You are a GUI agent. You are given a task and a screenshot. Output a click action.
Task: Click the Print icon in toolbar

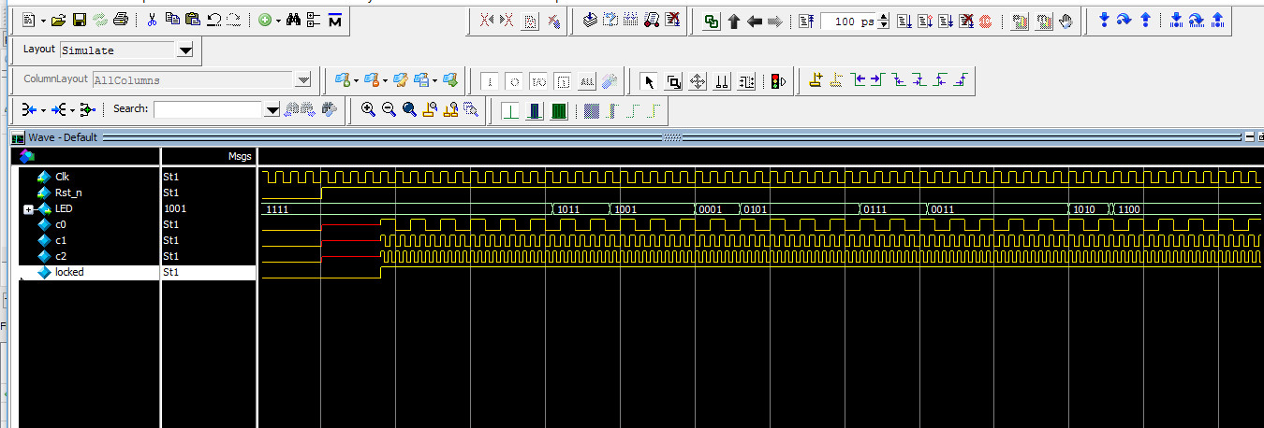point(121,20)
